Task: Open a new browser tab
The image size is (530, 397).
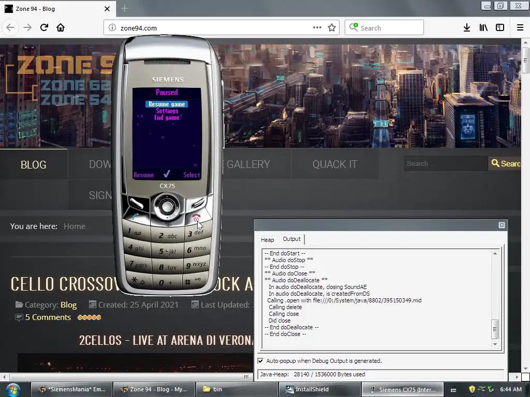Action: coord(125,8)
